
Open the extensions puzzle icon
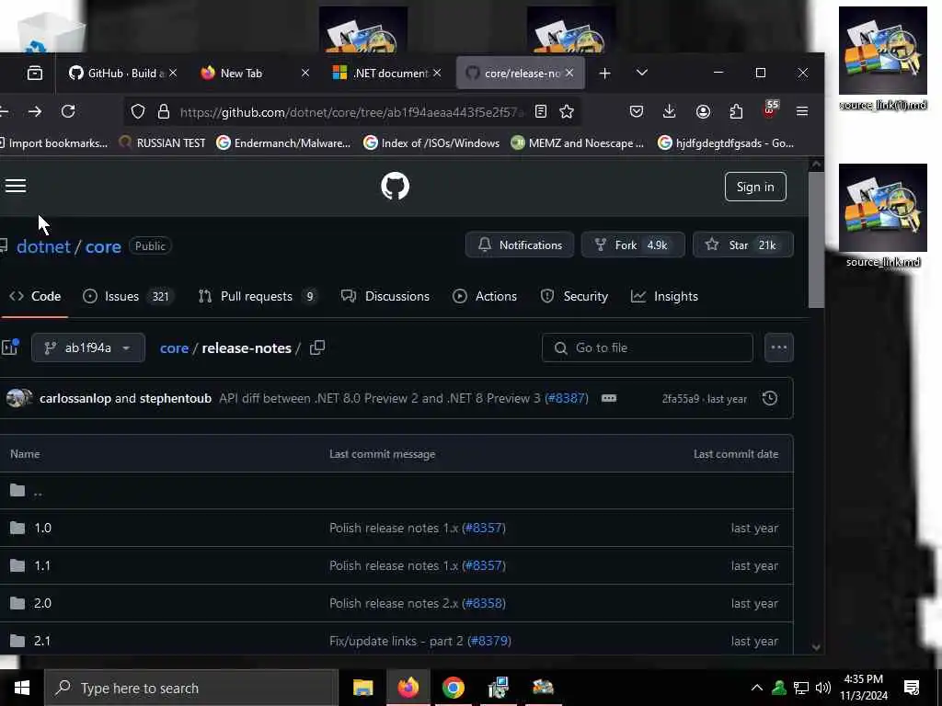click(737, 111)
